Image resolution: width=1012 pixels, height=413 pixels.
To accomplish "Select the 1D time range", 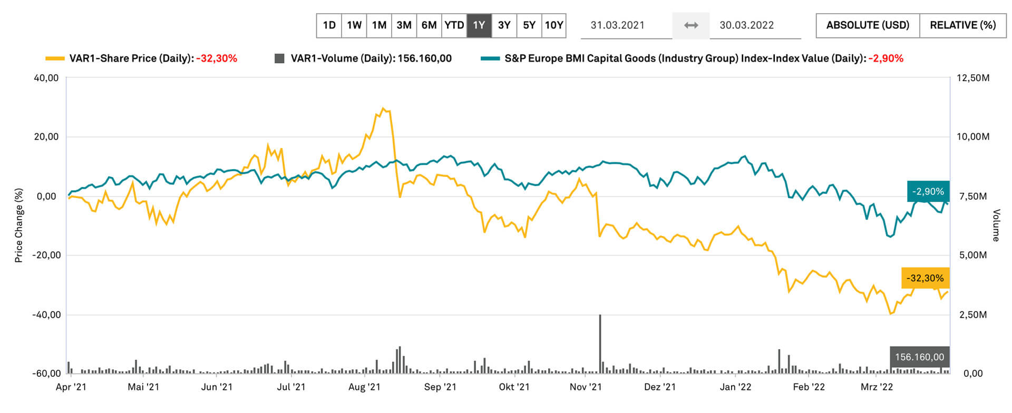I will (329, 25).
